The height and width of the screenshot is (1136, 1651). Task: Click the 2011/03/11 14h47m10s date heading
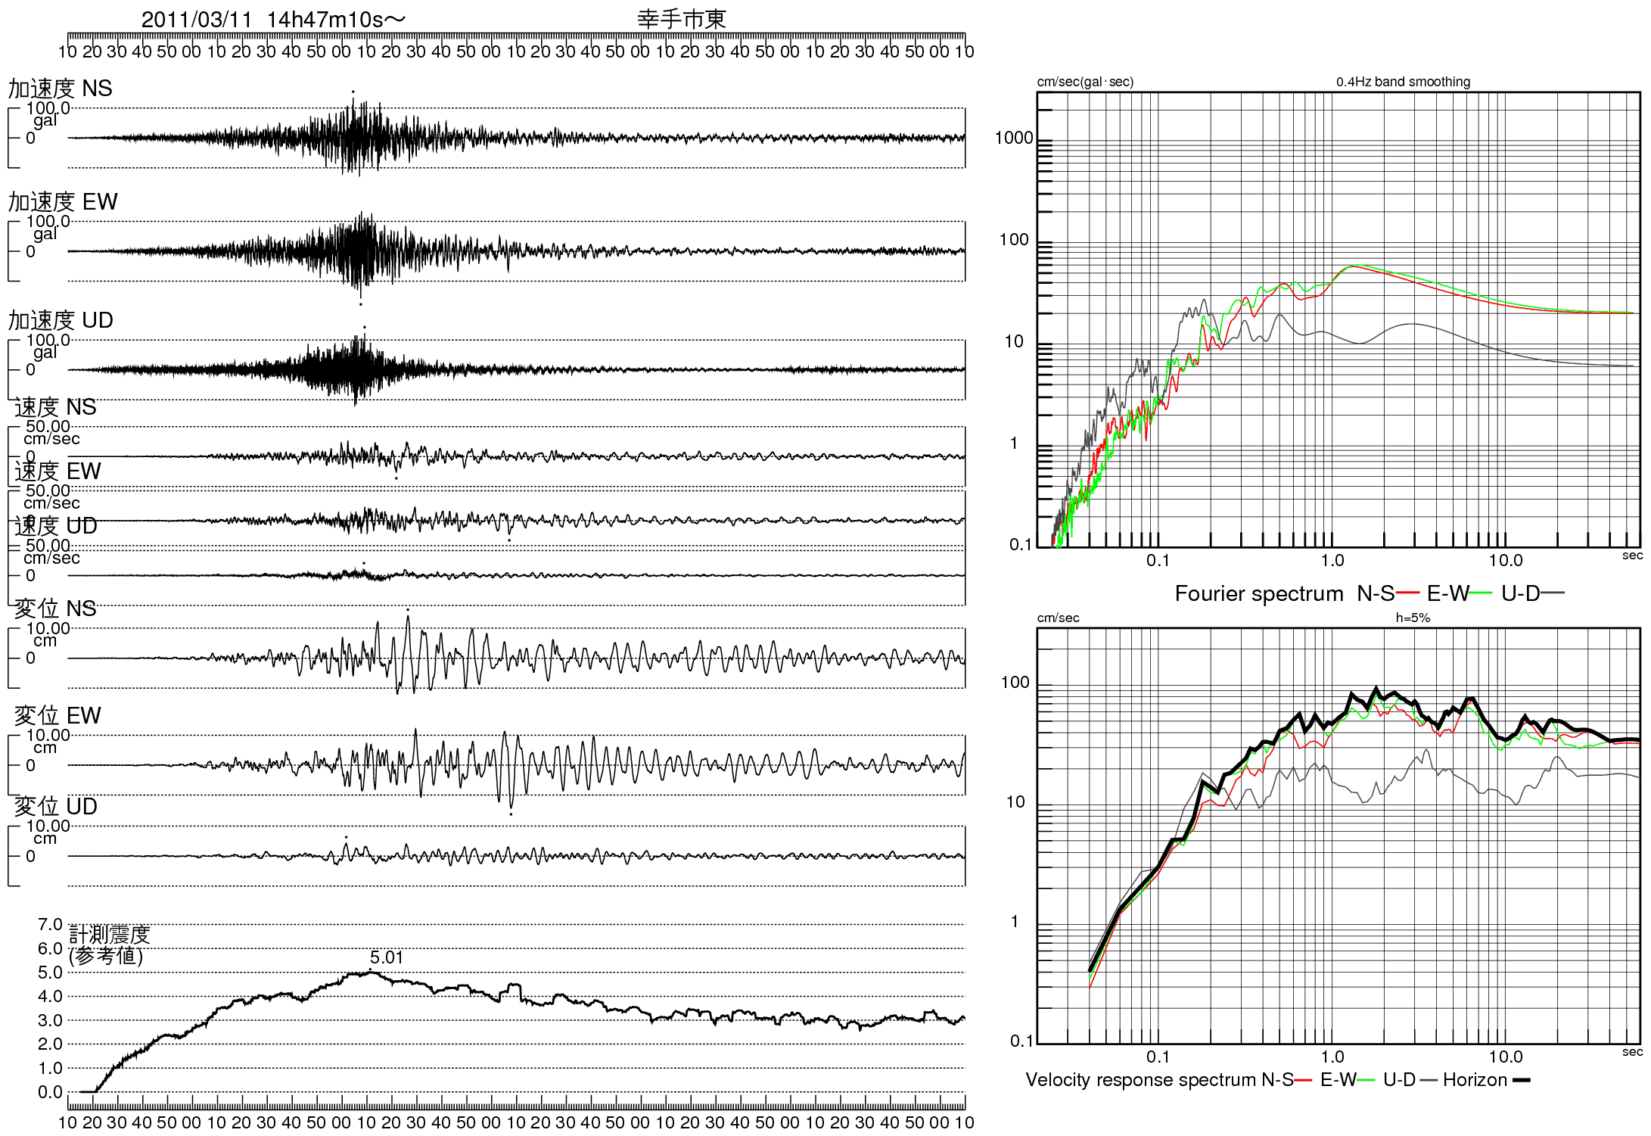point(272,20)
